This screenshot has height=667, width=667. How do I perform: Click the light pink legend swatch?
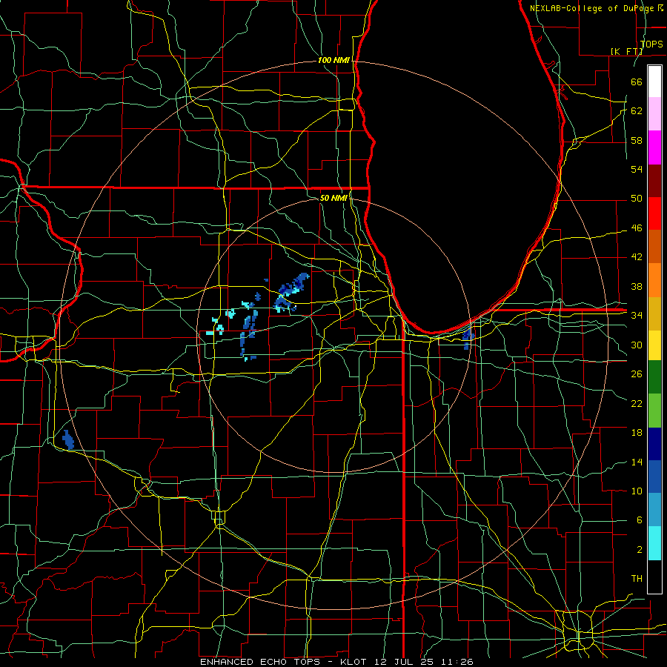654,114
